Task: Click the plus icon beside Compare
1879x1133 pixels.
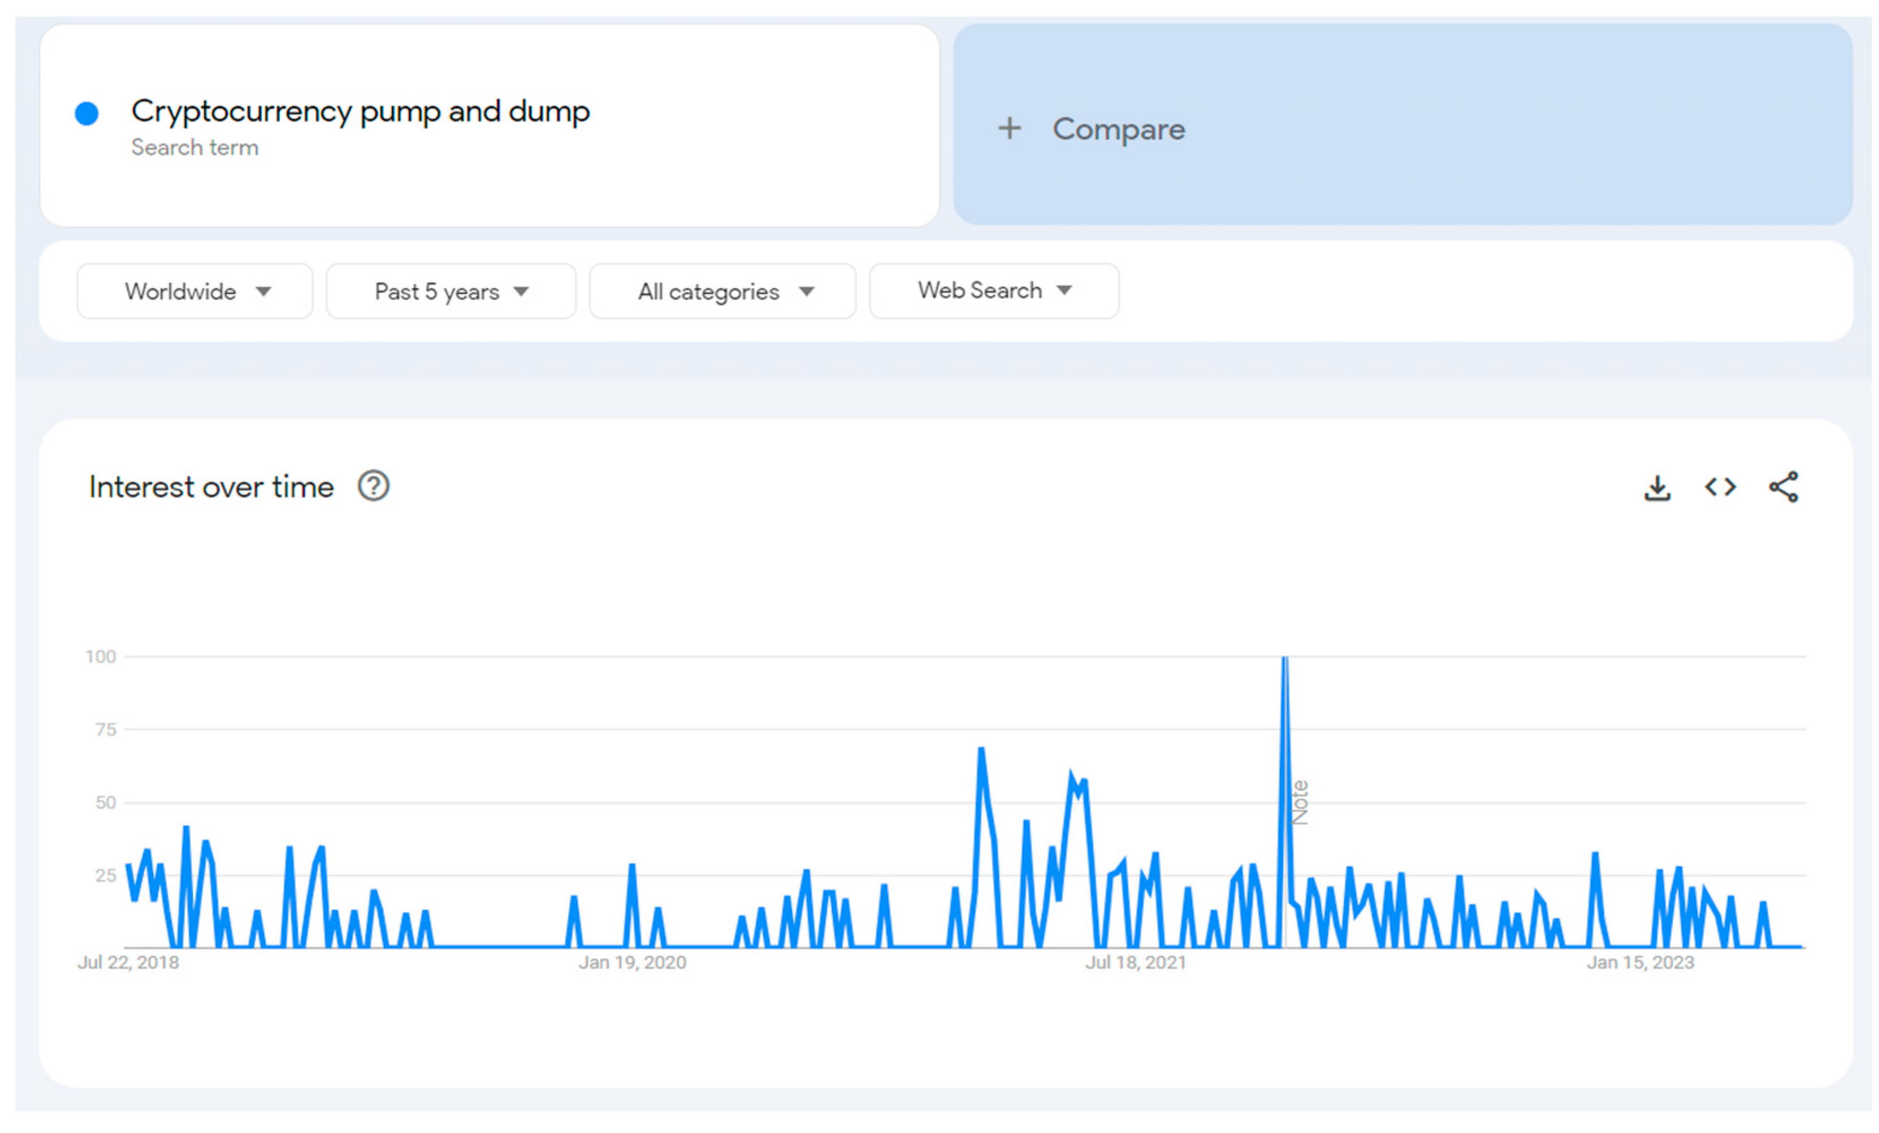Action: [1009, 128]
